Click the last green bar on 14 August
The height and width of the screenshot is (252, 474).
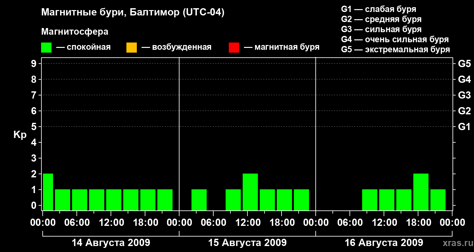[165, 200]
